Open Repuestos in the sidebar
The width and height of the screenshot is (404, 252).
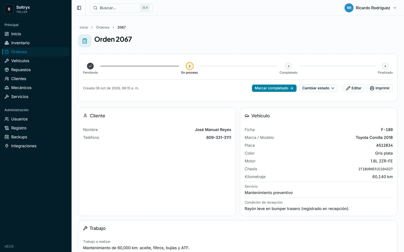(36, 70)
